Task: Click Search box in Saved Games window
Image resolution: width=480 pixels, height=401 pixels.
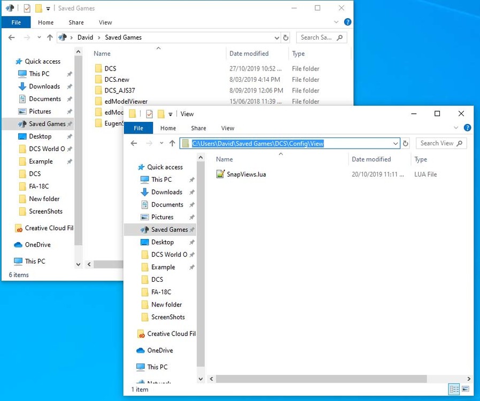Action: pos(321,37)
